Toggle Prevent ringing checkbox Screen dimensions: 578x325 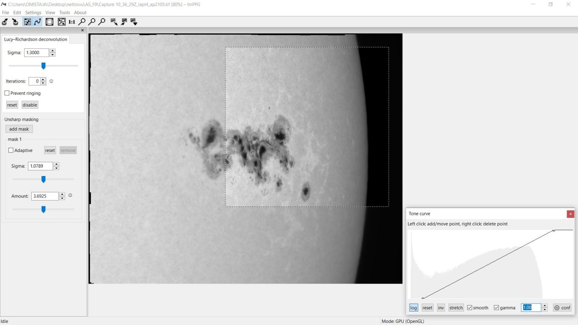point(7,93)
